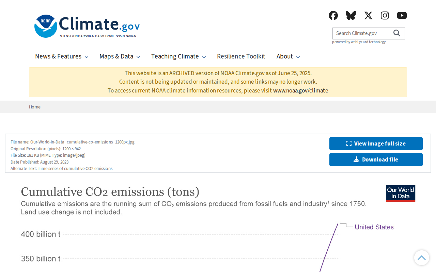Viewport: 436px width, 272px height.
Task: Click the back-to-top arrow button
Action: (422, 258)
